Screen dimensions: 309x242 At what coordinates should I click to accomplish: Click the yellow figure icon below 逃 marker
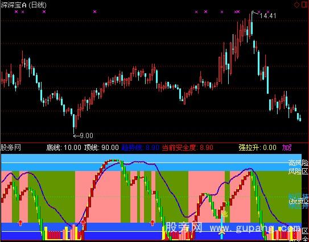point(222,231)
